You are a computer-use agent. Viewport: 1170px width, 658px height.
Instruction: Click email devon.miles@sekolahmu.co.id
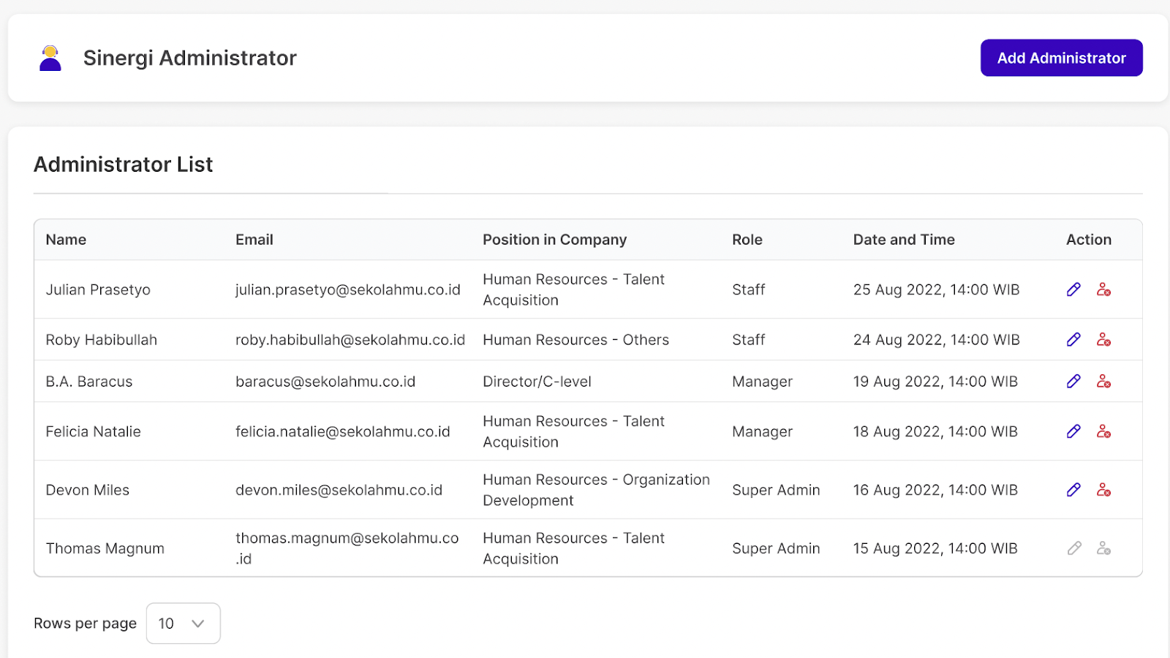click(x=339, y=490)
